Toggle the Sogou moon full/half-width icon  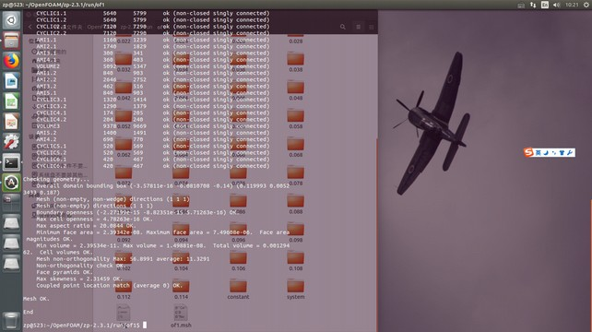pyautogui.click(x=546, y=152)
